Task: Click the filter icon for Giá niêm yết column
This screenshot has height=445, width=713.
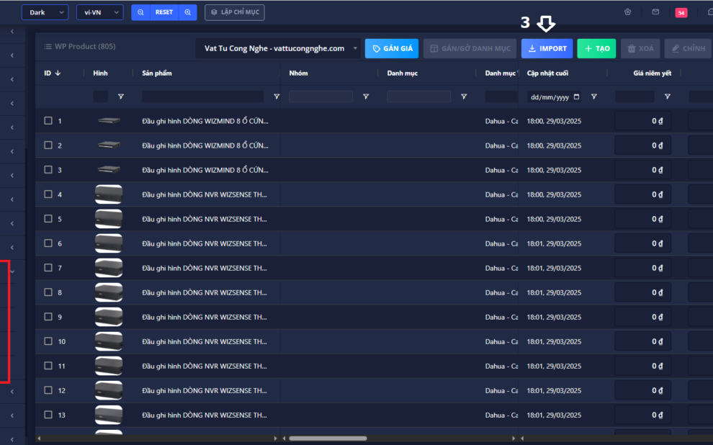Action: [x=667, y=96]
